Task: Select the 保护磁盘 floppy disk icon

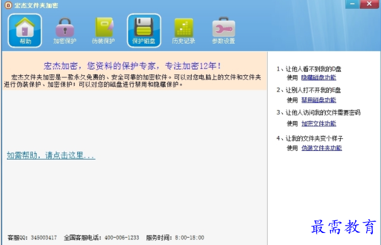Action: tap(144, 30)
